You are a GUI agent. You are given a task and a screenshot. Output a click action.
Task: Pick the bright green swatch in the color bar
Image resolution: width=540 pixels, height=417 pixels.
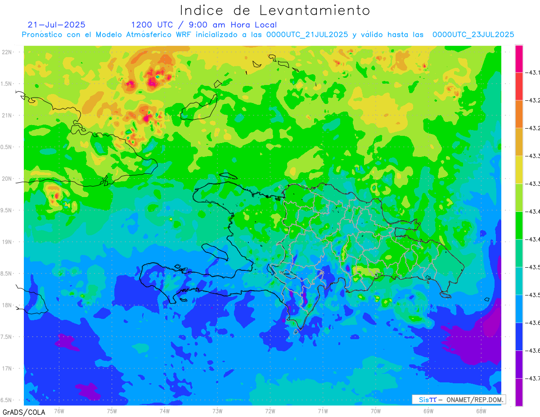point(519,225)
